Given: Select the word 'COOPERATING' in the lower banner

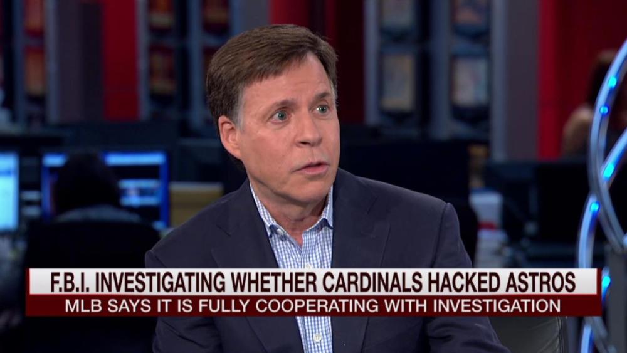Looking at the screenshot, I should 317,306.
